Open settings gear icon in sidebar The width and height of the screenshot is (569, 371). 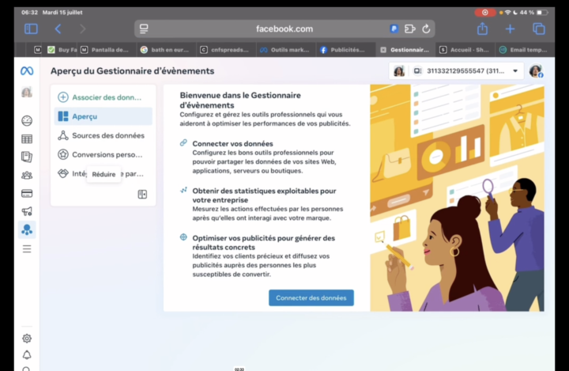27,339
